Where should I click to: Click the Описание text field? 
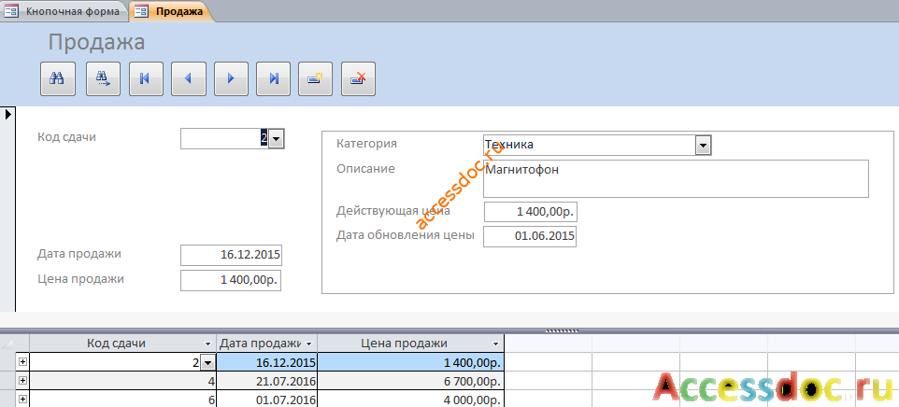[x=676, y=178]
